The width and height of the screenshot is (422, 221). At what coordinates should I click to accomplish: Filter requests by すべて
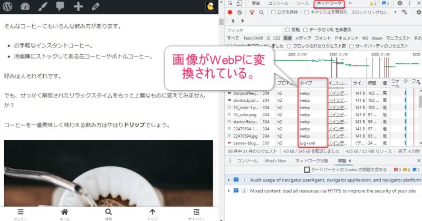[233, 38]
